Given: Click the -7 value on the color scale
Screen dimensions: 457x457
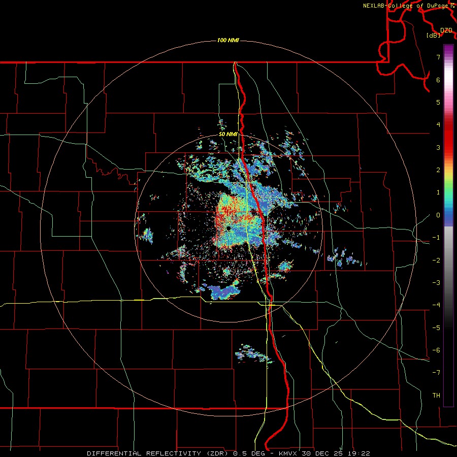Looking at the screenshot, I should click(x=436, y=373).
